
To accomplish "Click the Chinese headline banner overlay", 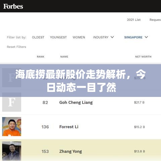I will click(x=80, y=80).
